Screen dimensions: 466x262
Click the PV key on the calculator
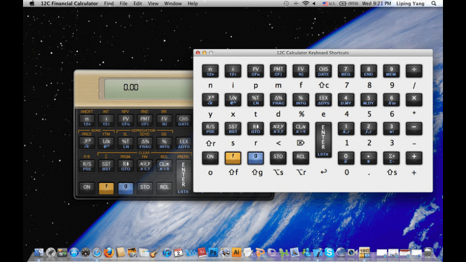125,121
